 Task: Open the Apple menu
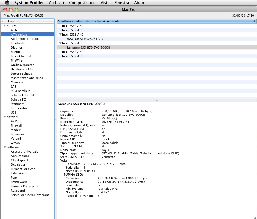7,3
